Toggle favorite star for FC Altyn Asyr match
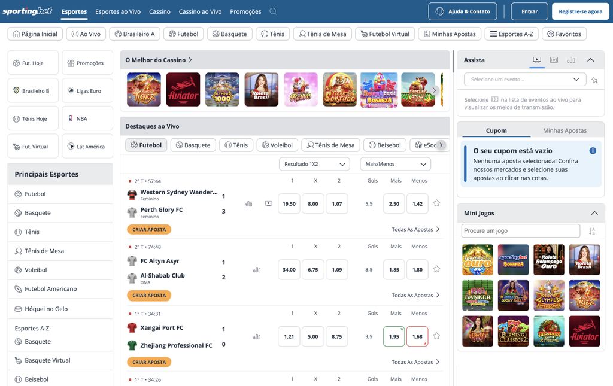 coord(436,269)
